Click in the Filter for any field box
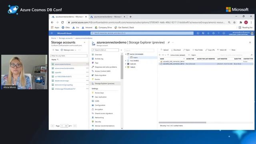Screen dimensions: 256x144 (69, 56)
